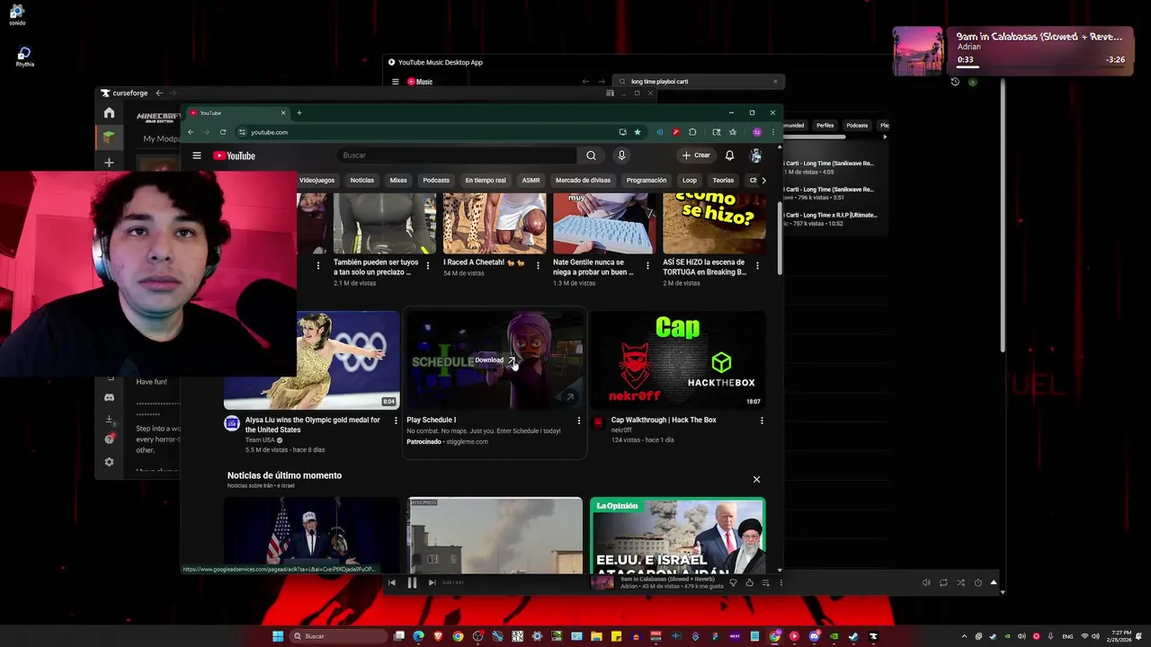Open options for I Raced A Cheetah video

(x=538, y=266)
